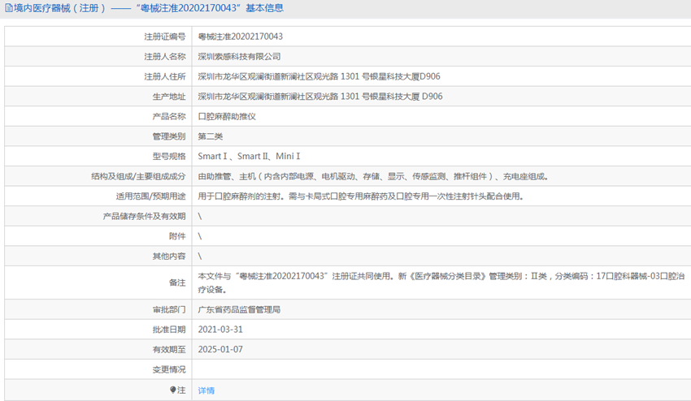Image resolution: width=691 pixels, height=401 pixels.
Task: Select the structure text starting 由助推管、主机
Action: [x=373, y=176]
